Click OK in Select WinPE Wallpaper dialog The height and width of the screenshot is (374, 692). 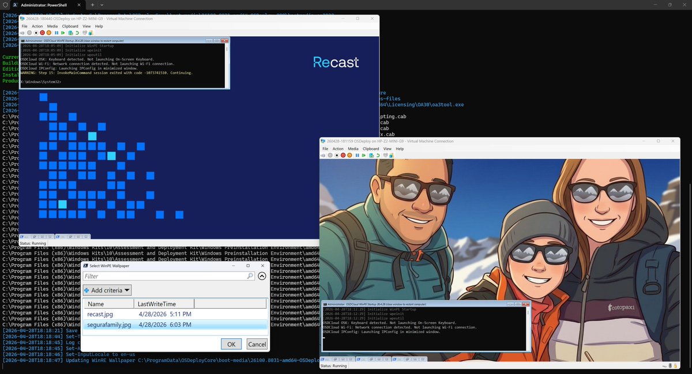pos(231,344)
